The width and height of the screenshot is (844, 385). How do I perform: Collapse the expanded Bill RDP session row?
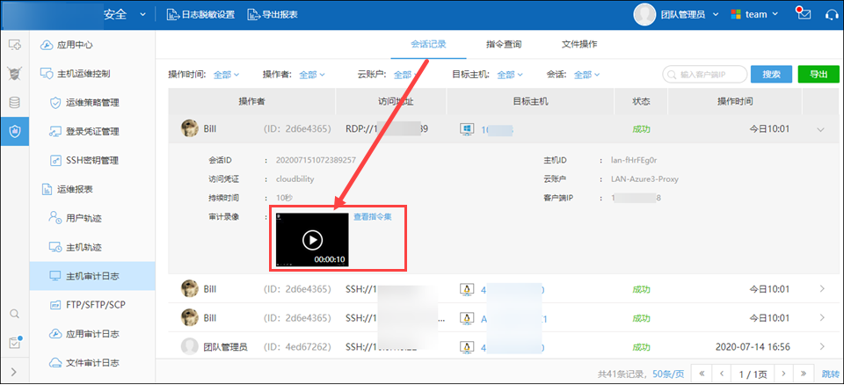[x=821, y=129]
